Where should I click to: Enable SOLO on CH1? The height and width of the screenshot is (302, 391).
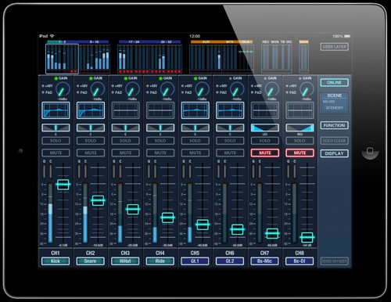pyautogui.click(x=56, y=141)
